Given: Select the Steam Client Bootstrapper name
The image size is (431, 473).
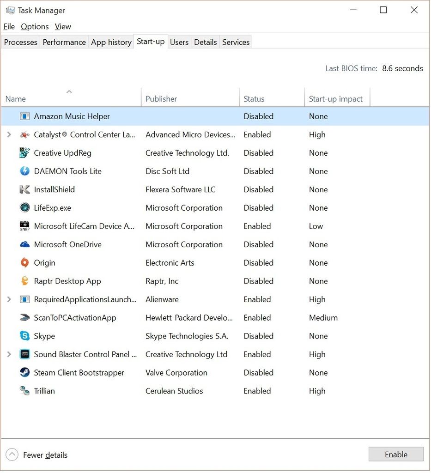Looking at the screenshot, I should 79,373.
